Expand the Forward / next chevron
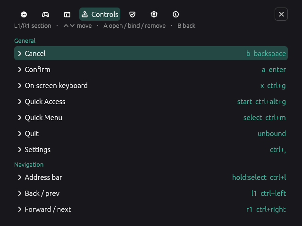The image size is (302, 226). [x=20, y=209]
